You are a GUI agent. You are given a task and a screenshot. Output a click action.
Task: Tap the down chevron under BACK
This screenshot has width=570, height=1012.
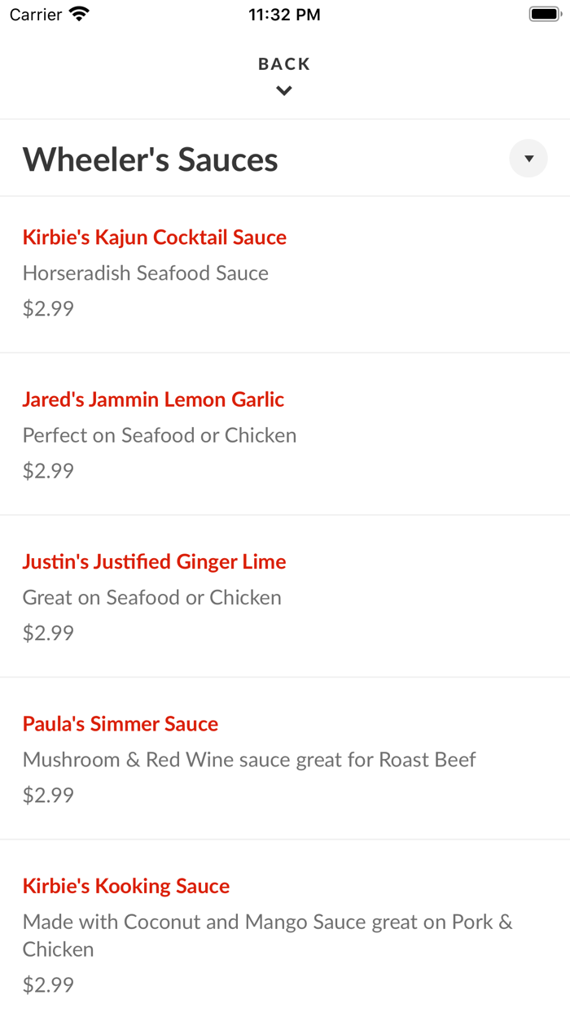coord(284,91)
